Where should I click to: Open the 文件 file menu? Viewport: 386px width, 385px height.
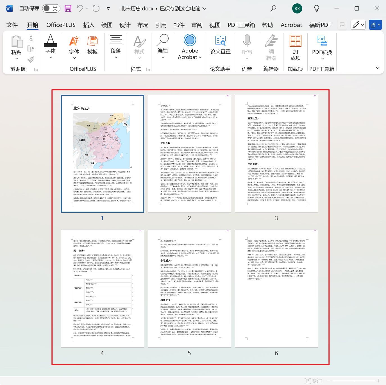[x=12, y=25]
